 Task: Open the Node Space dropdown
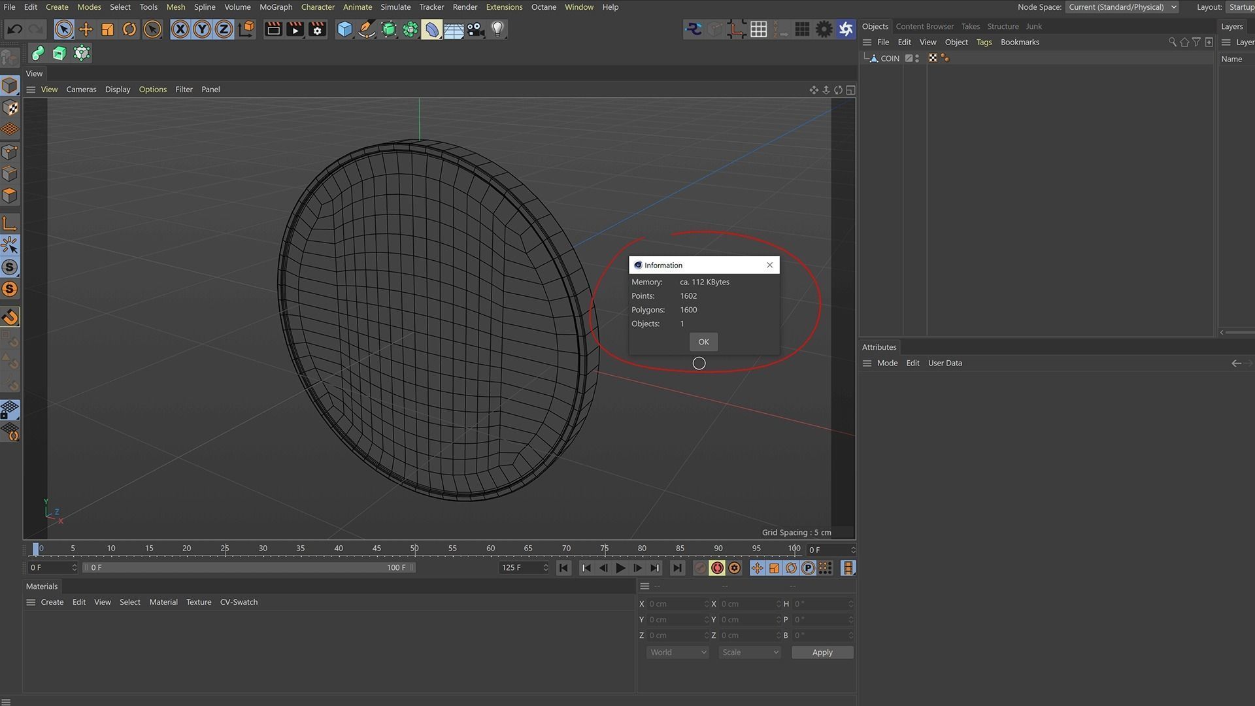1122,7
